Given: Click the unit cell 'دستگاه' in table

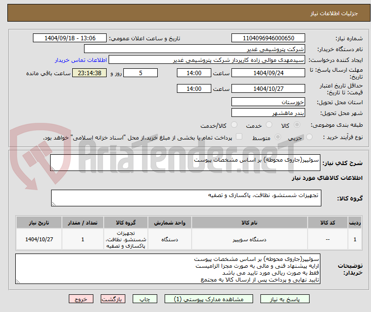Looking at the screenshot, I should pos(170,240).
